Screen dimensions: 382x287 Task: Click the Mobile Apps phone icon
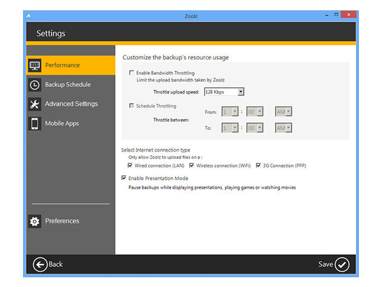click(x=35, y=124)
